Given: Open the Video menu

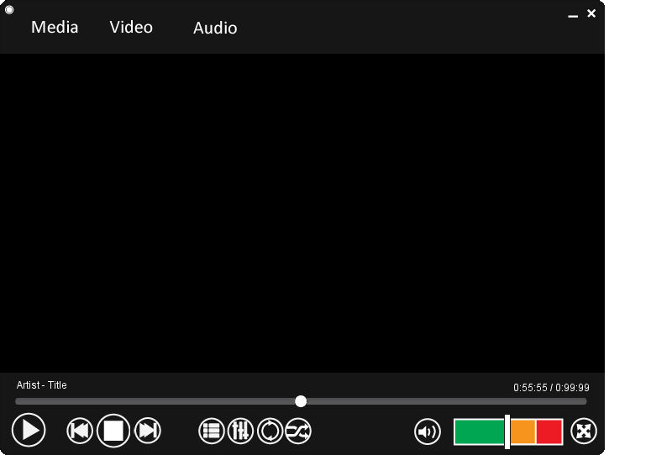Looking at the screenshot, I should click(131, 28).
